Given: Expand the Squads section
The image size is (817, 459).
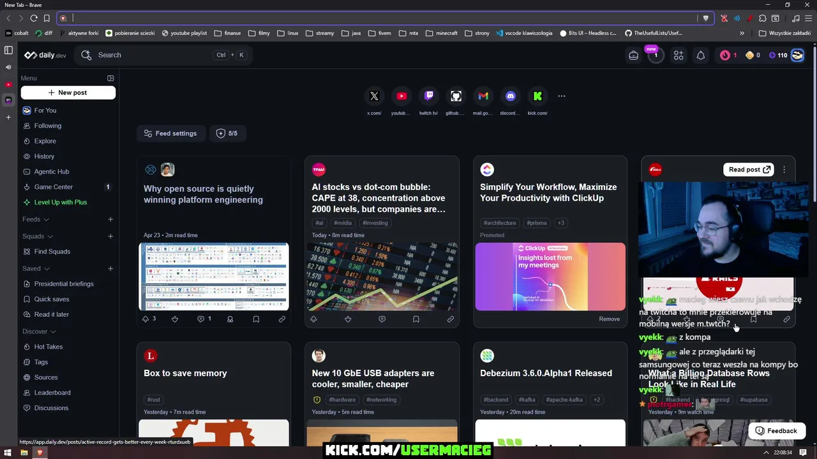Looking at the screenshot, I should [x=38, y=237].
